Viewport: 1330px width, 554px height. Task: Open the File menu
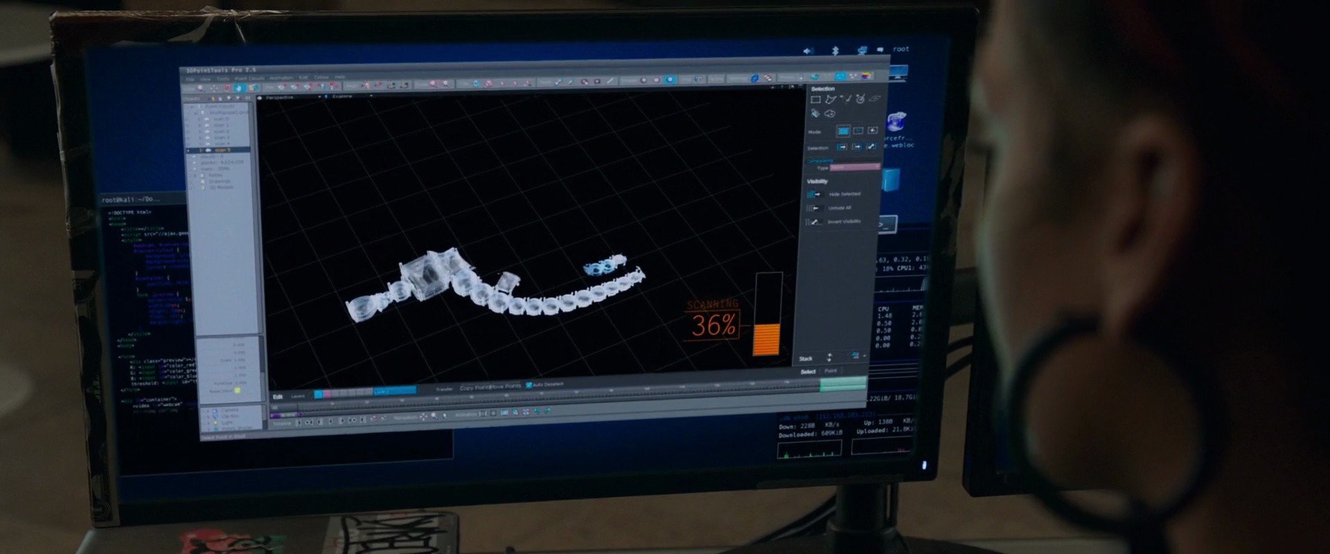(x=190, y=80)
